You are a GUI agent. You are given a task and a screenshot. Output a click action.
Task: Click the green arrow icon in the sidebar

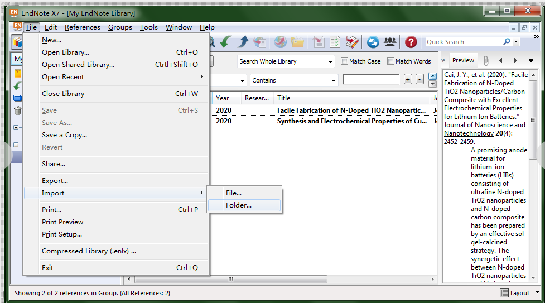tap(17, 86)
